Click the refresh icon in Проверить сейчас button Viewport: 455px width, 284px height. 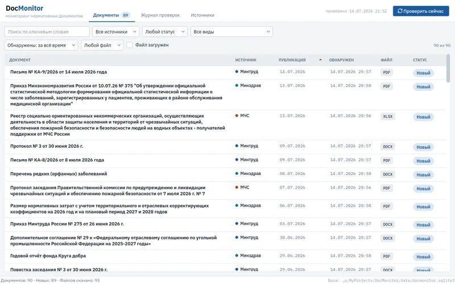click(400, 11)
